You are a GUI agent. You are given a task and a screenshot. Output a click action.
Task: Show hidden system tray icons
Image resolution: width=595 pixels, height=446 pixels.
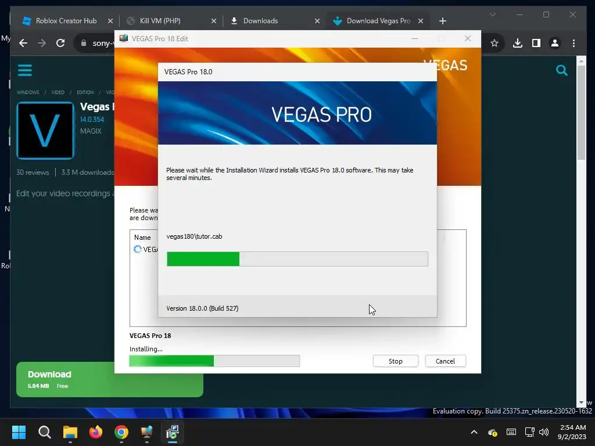pos(474,432)
